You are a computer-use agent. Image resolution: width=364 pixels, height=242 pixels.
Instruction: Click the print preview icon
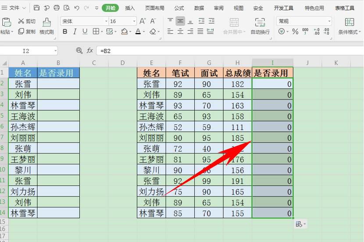pyautogui.click(x=67, y=8)
